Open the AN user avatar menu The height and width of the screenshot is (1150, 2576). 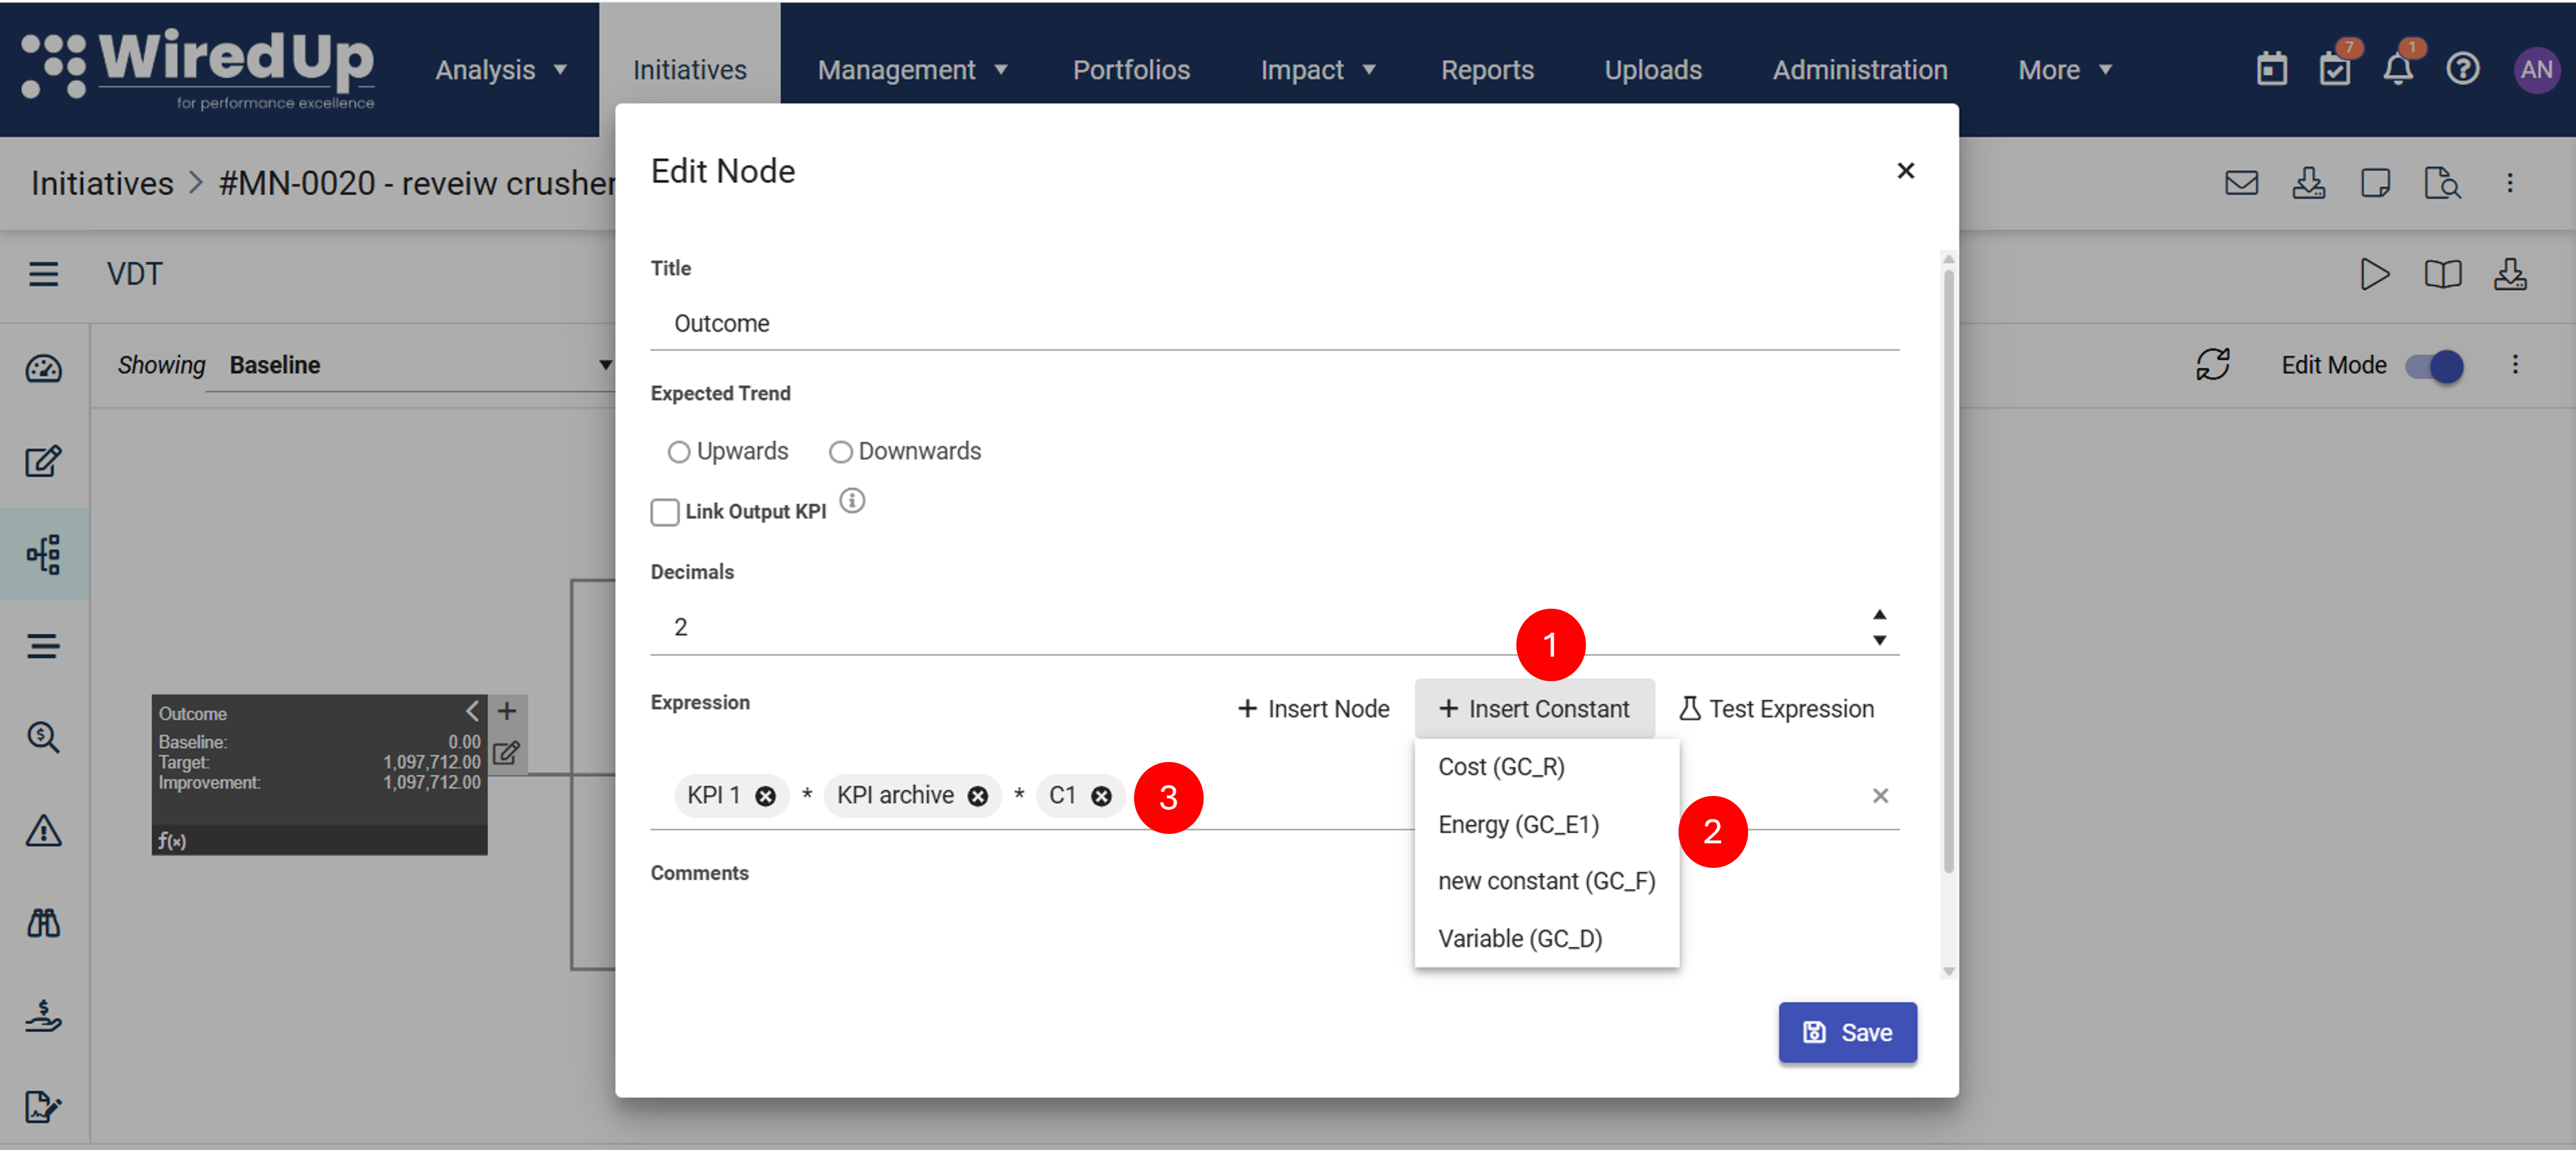(x=2536, y=69)
